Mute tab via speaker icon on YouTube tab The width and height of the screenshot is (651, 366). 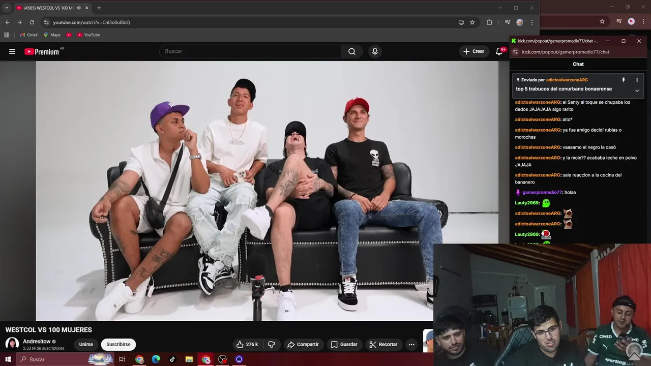[78, 8]
